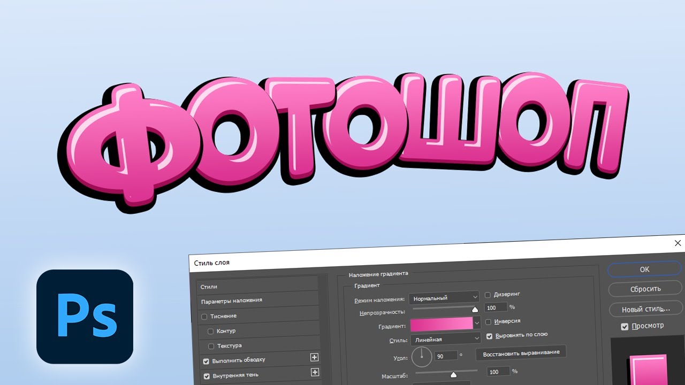The width and height of the screenshot is (685, 385).
Task: Click the Новый стиль... button
Action: pos(646,309)
